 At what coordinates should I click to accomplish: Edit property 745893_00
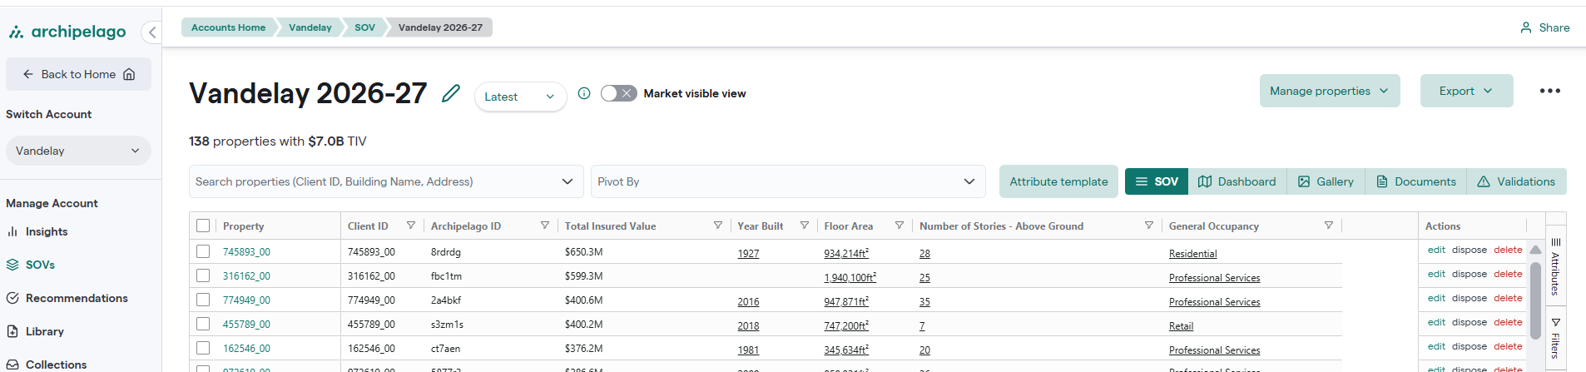click(x=1436, y=250)
